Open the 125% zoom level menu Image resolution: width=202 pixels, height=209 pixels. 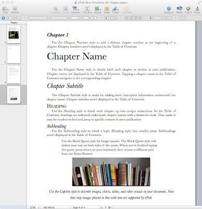(34, 207)
